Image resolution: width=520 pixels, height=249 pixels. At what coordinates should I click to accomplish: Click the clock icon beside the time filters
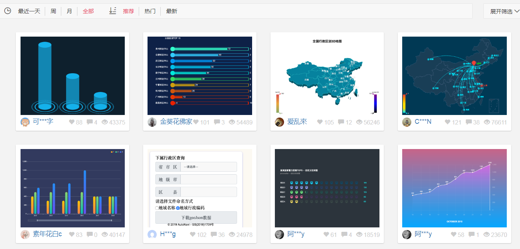coord(8,11)
